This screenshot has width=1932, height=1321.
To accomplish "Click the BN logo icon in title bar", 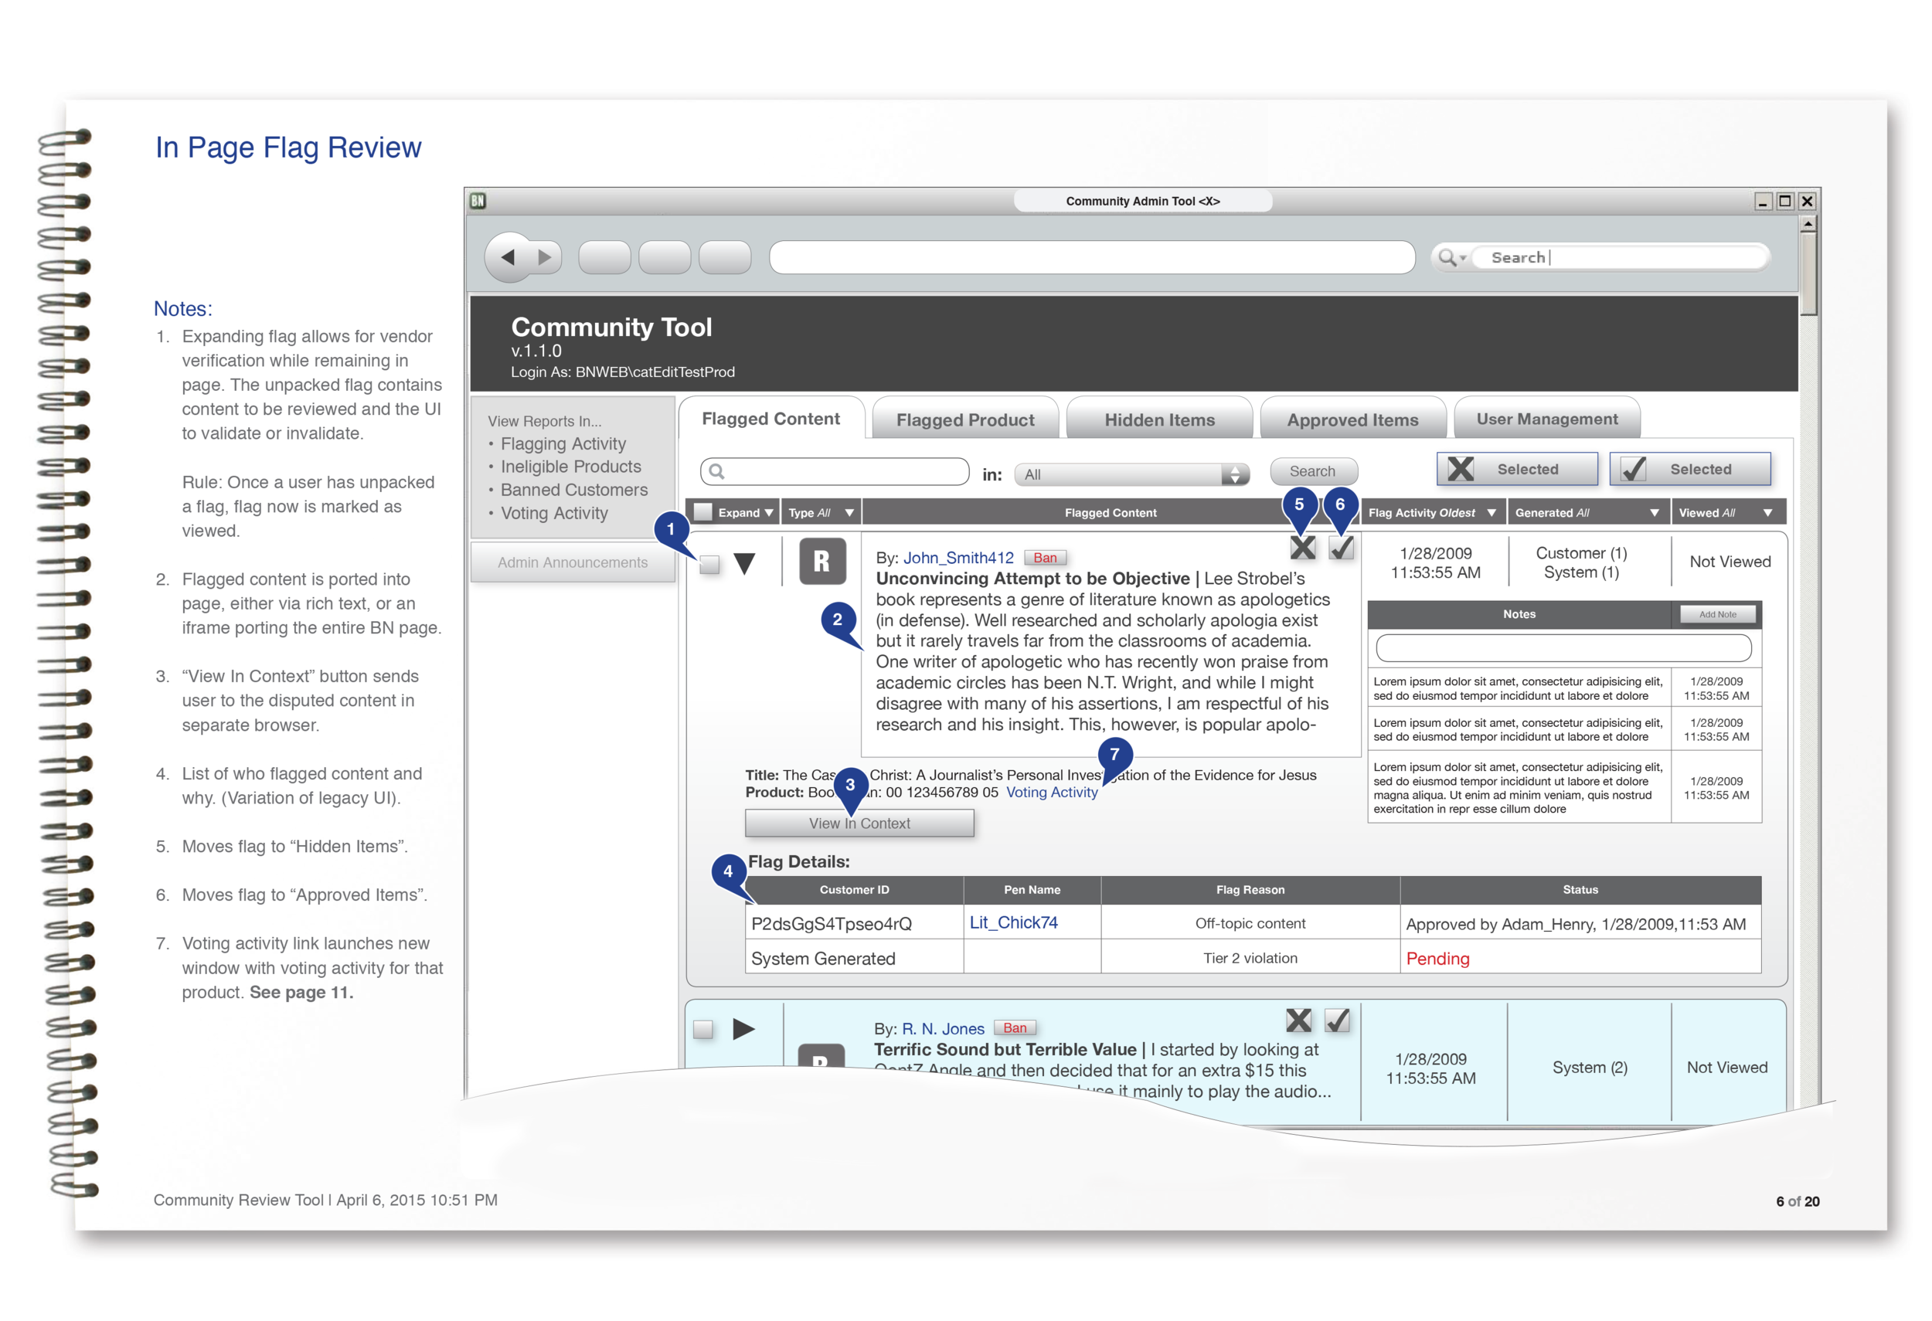I will click(478, 200).
